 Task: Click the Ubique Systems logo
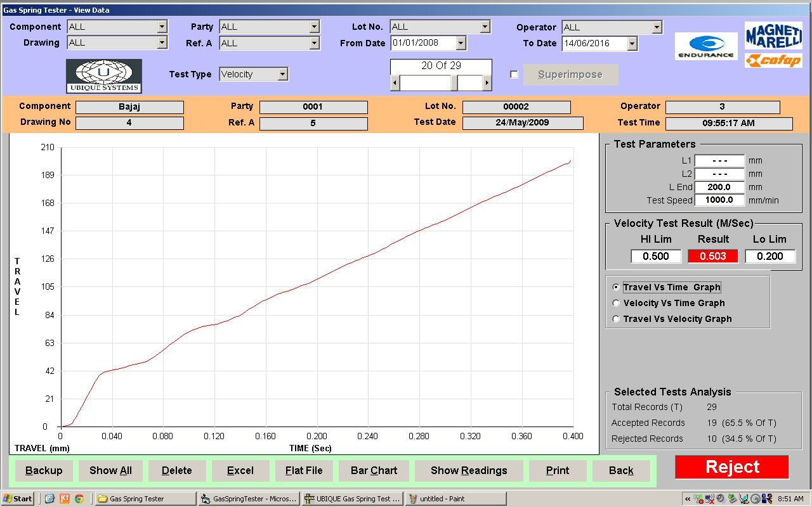pos(104,76)
